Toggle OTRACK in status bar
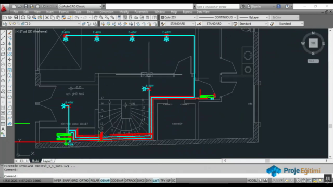Screen dimensions: 333x187 pos(131,181)
